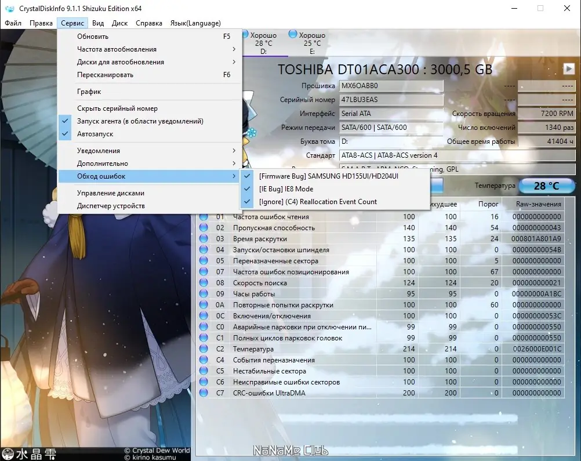The width and height of the screenshot is (581, 461).
Task: Expand Диски для автообновления submenu
Action: pos(150,62)
